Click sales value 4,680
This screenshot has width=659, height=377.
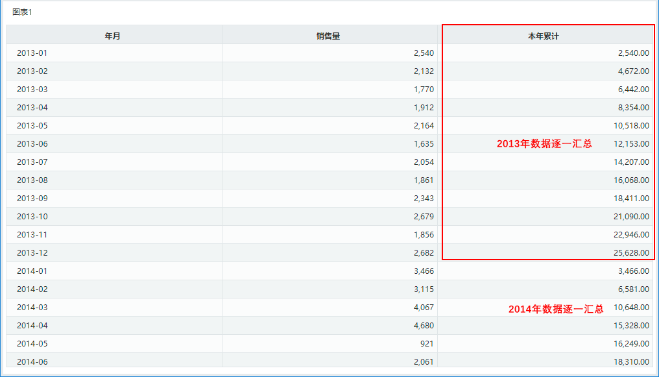[x=424, y=325]
